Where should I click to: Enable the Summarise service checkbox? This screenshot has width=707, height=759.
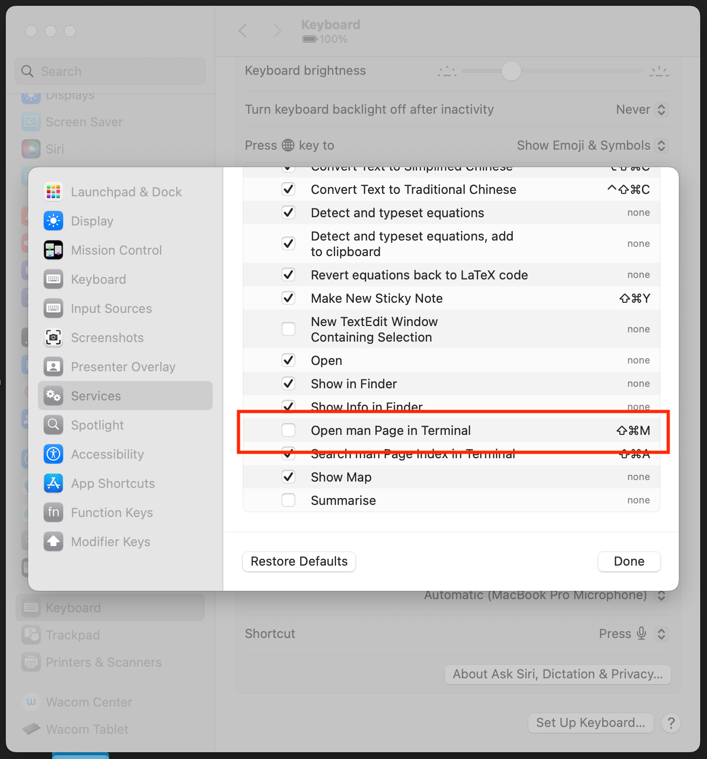[288, 500]
